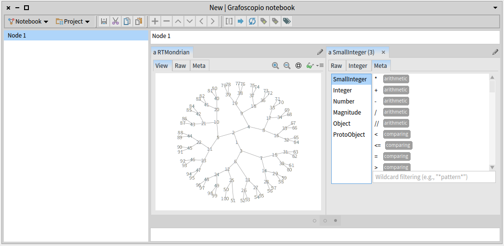This screenshot has width=504, height=246.
Task: Click the comparing tag beside the <= method
Action: click(398, 145)
